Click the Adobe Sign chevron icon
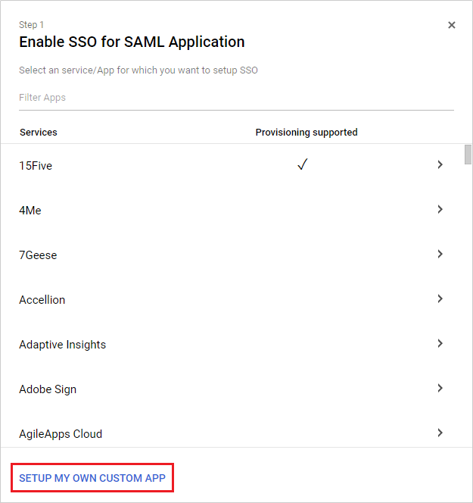This screenshot has width=473, height=503. (x=440, y=388)
